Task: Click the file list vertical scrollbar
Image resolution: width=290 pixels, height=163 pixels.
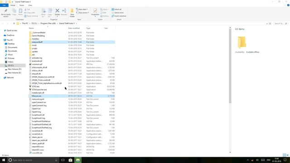Action: [x=230, y=66]
